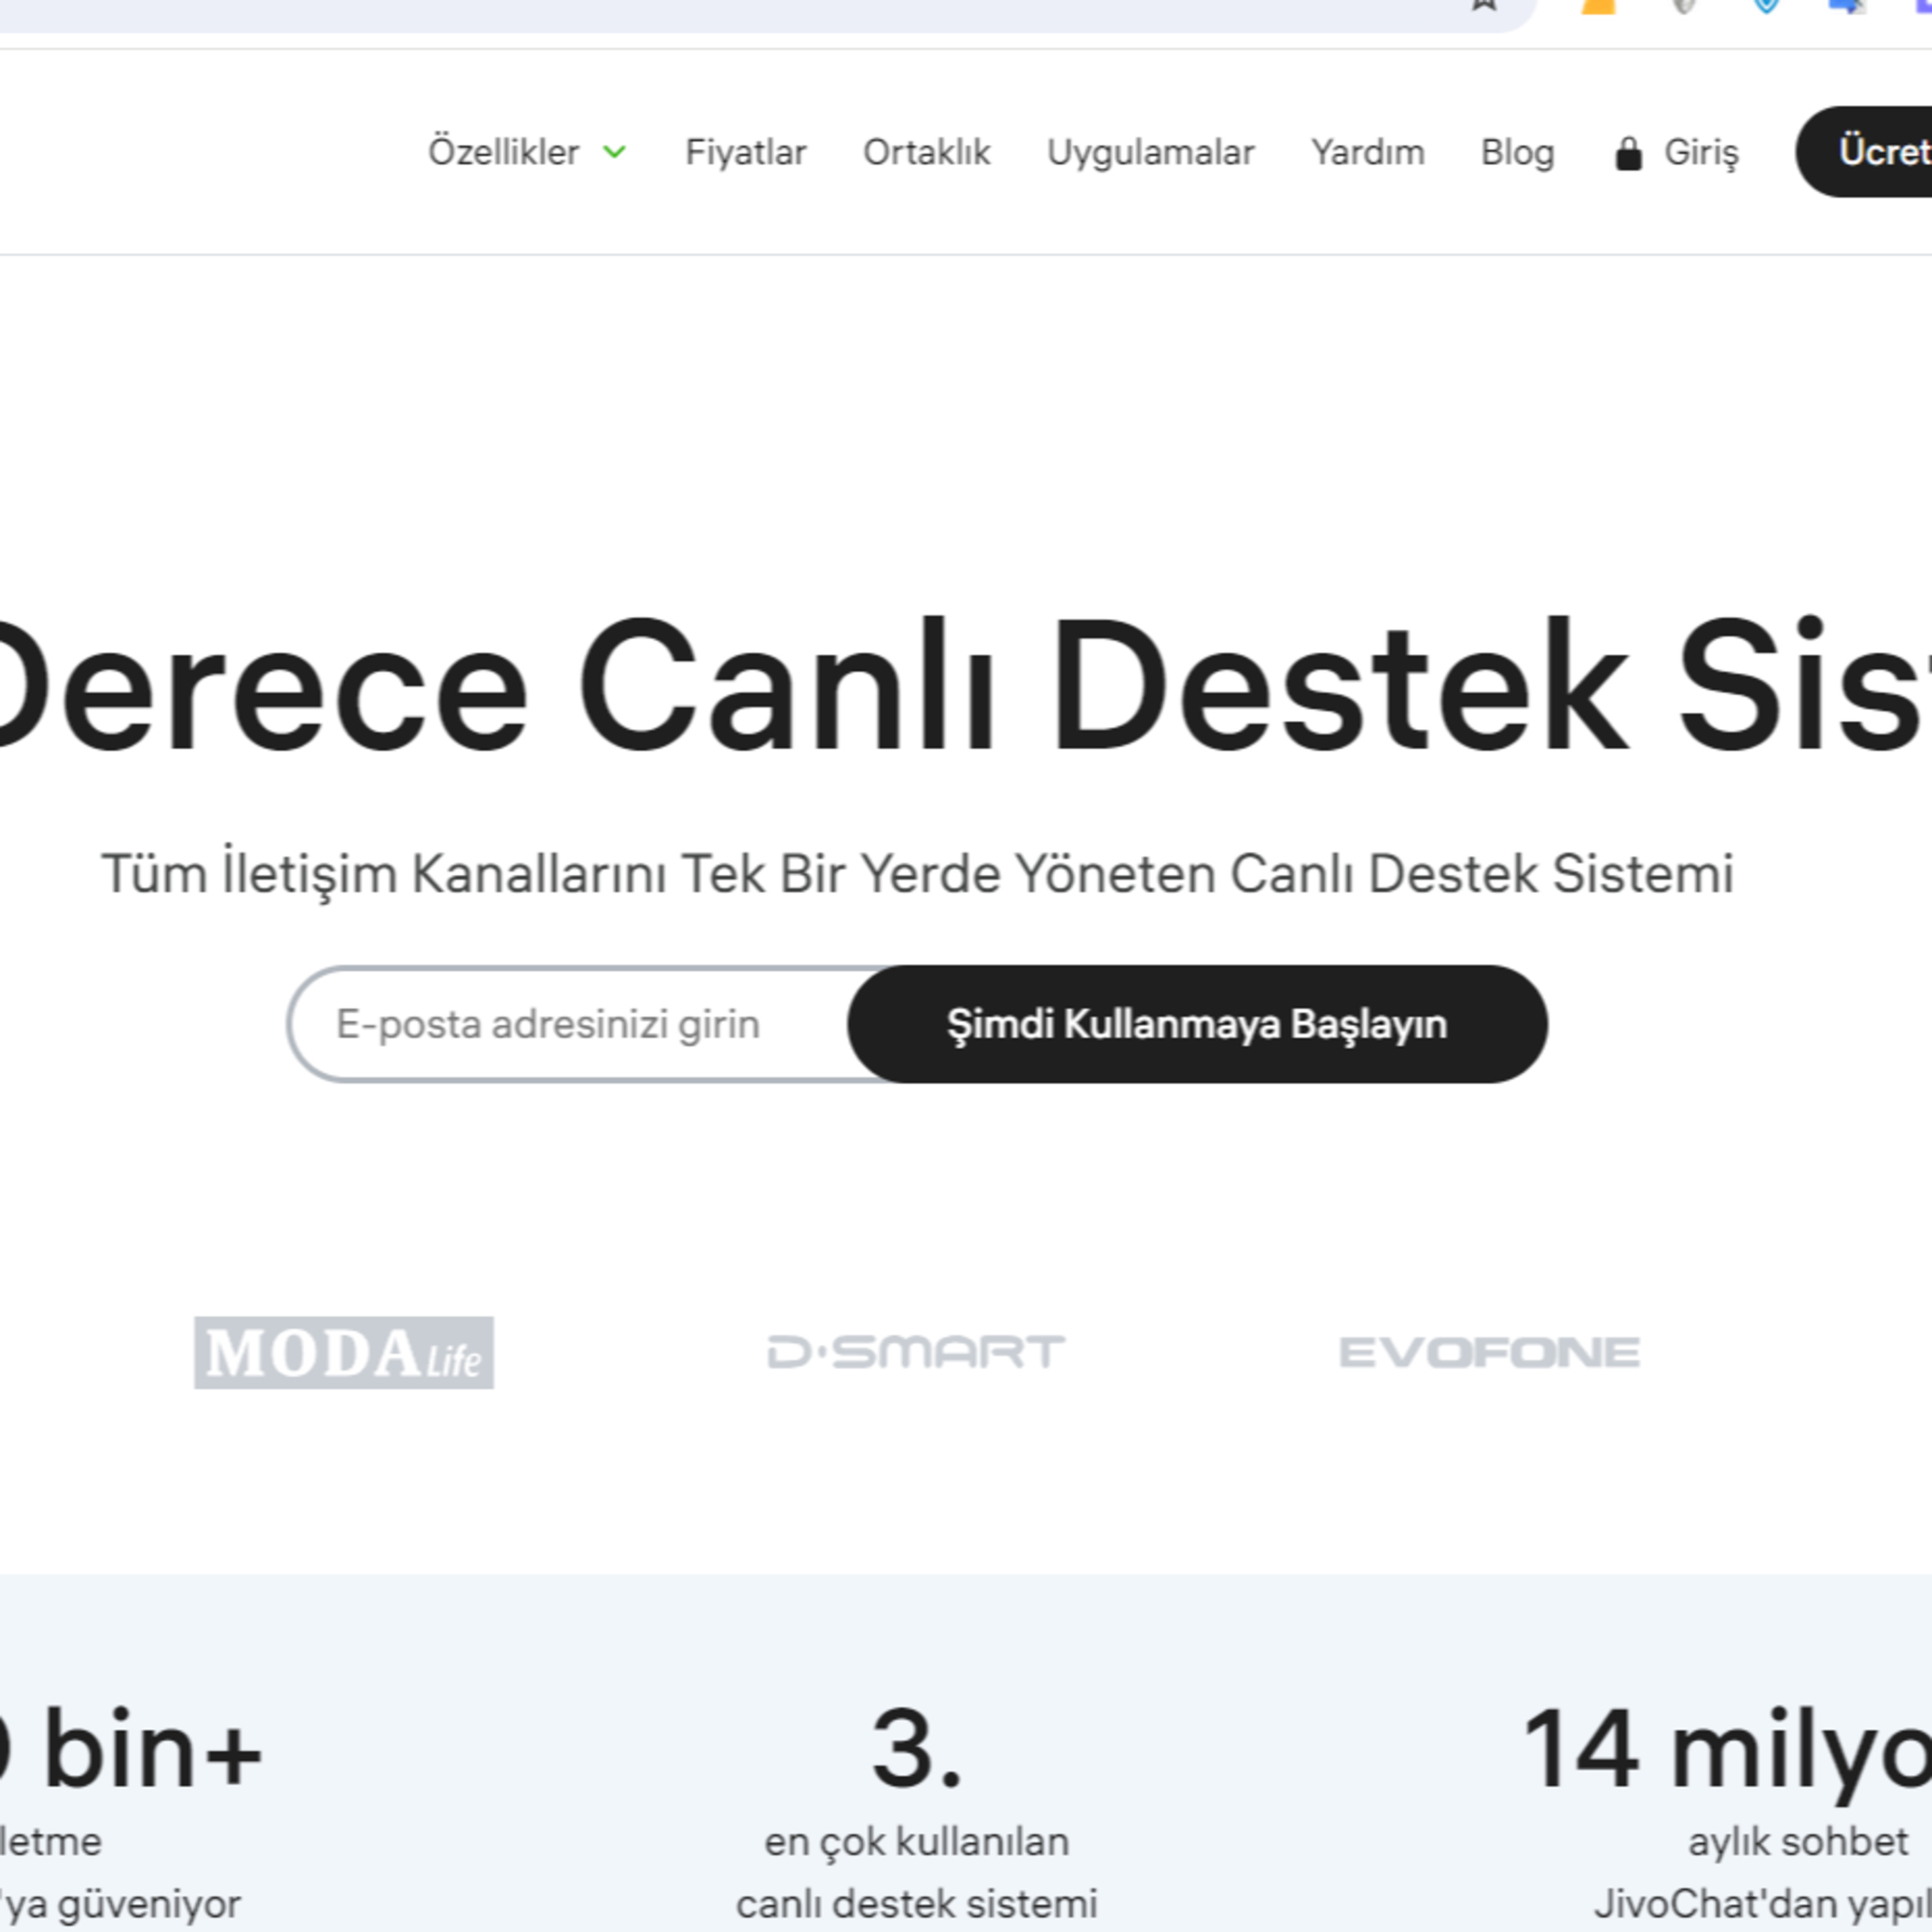
Task: Click the D-SMART logo
Action: (916, 1352)
